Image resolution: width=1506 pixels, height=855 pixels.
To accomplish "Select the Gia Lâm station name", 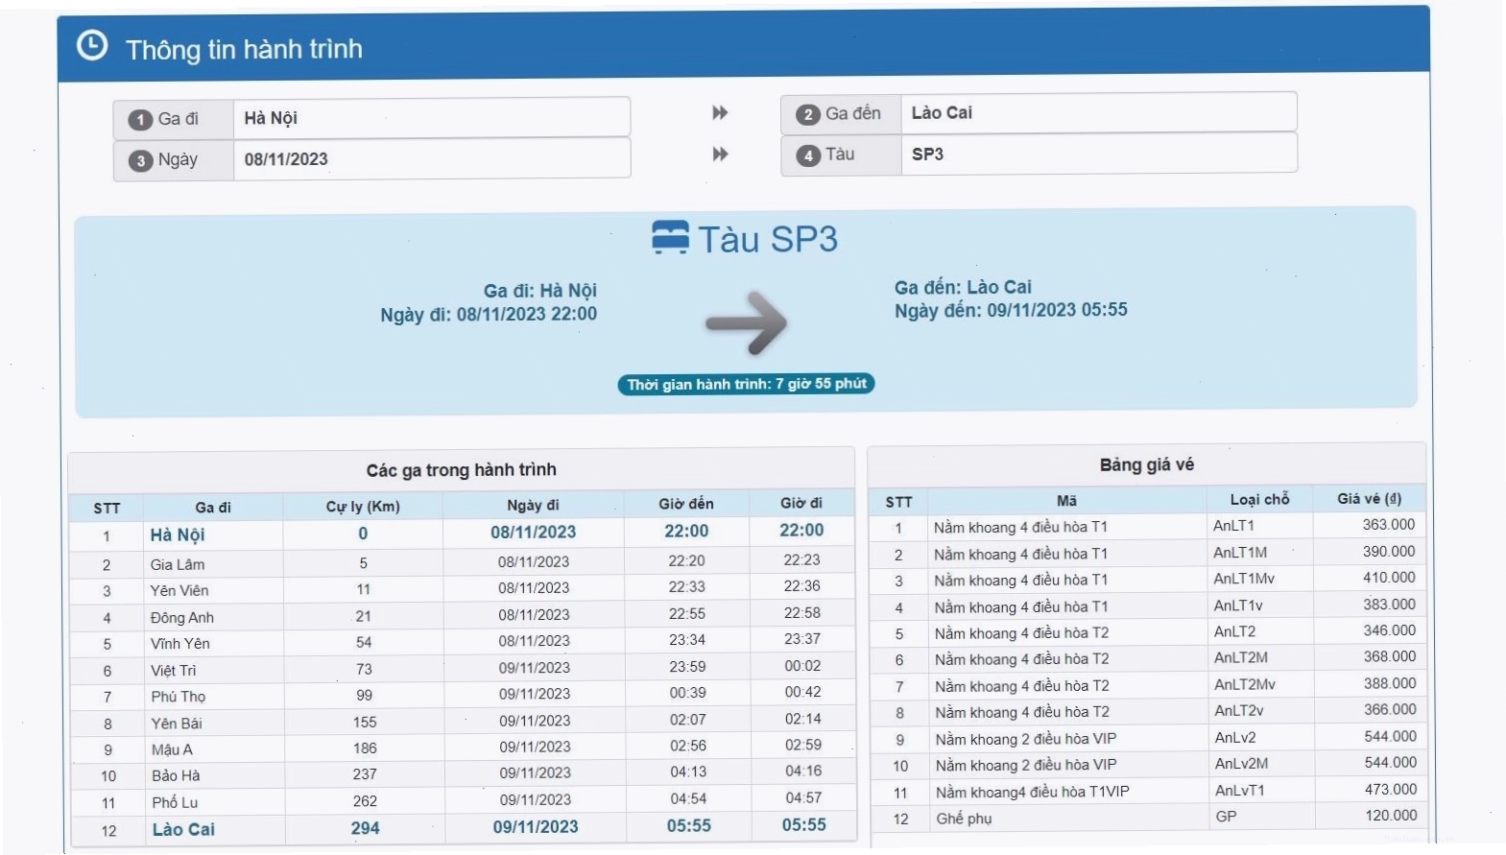I will (178, 564).
